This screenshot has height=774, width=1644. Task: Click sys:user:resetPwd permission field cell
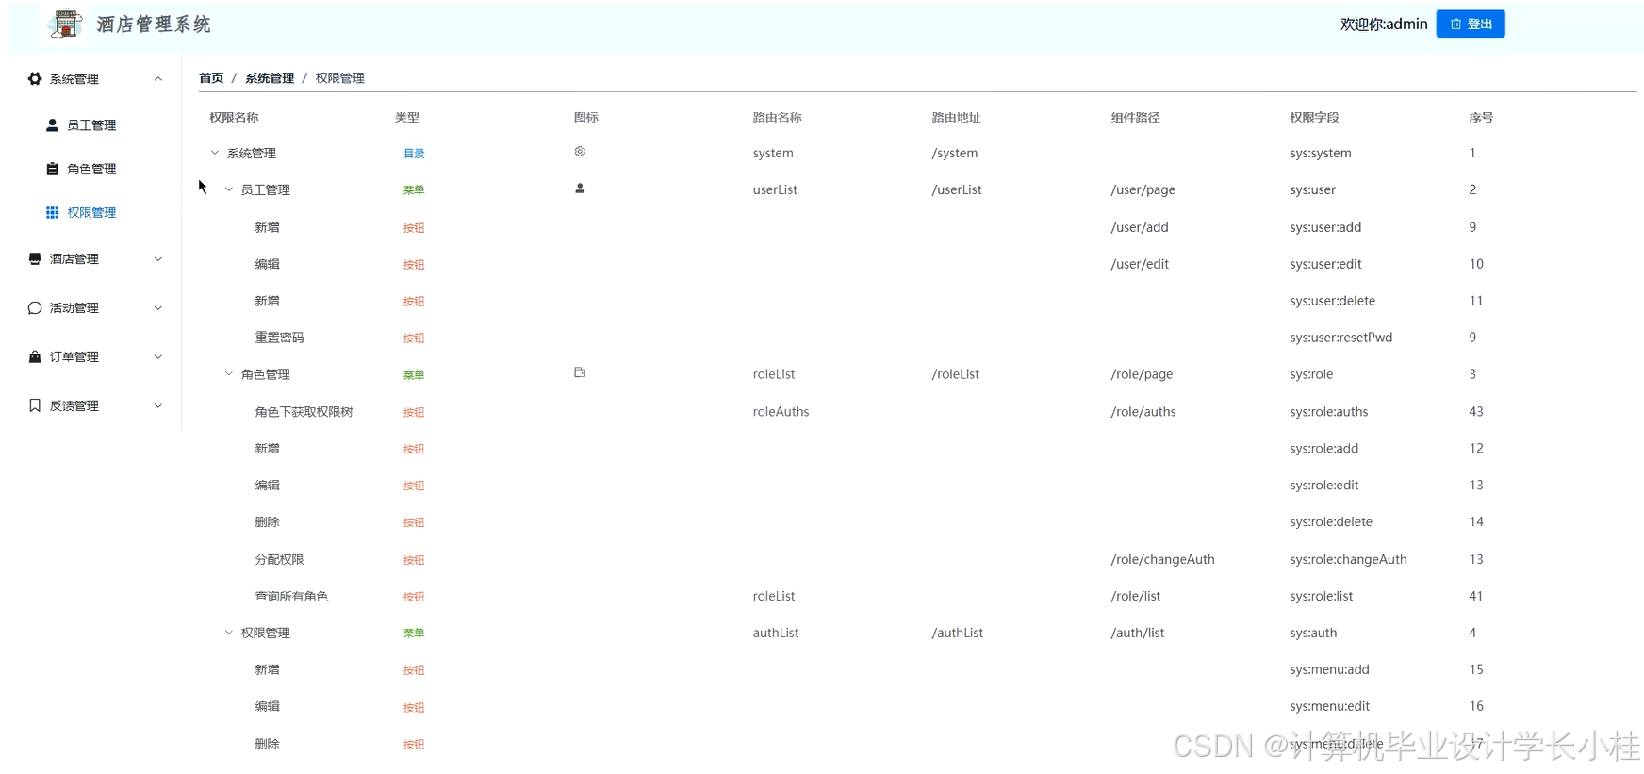1340,338
